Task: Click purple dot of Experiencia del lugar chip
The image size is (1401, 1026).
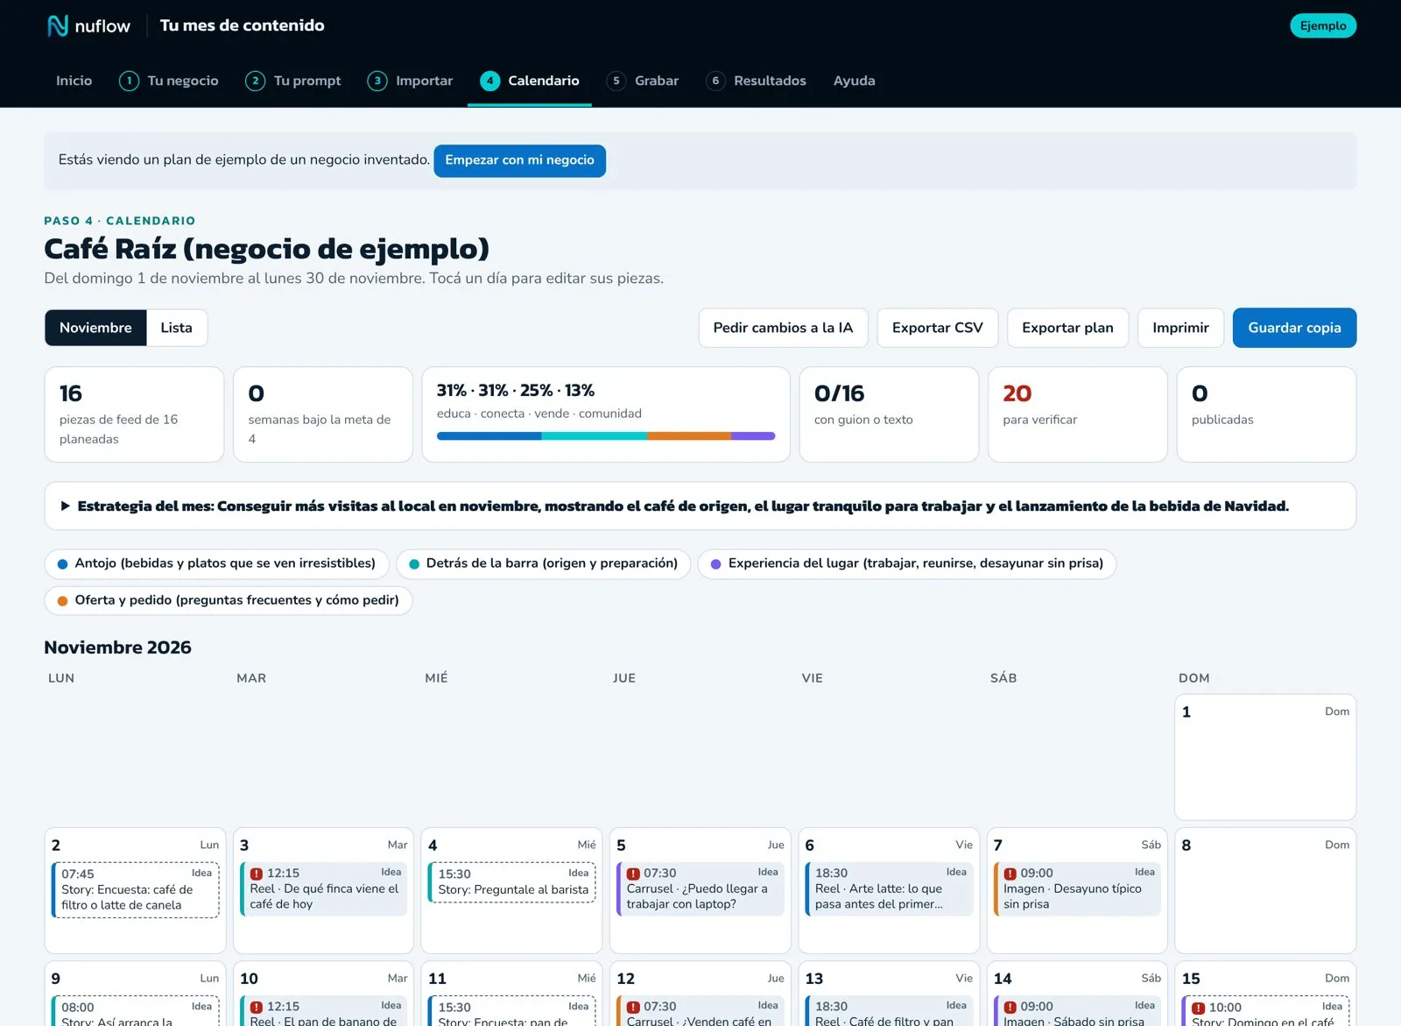Action: click(x=716, y=564)
